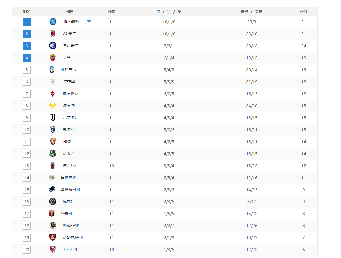Viewport: 341px width, 258px height.
Task: Click the Roma (罗马) club crest
Action: pos(53,58)
